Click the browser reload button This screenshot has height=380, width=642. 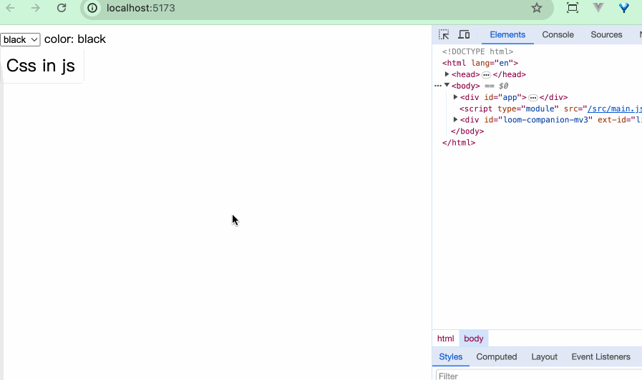click(x=62, y=8)
